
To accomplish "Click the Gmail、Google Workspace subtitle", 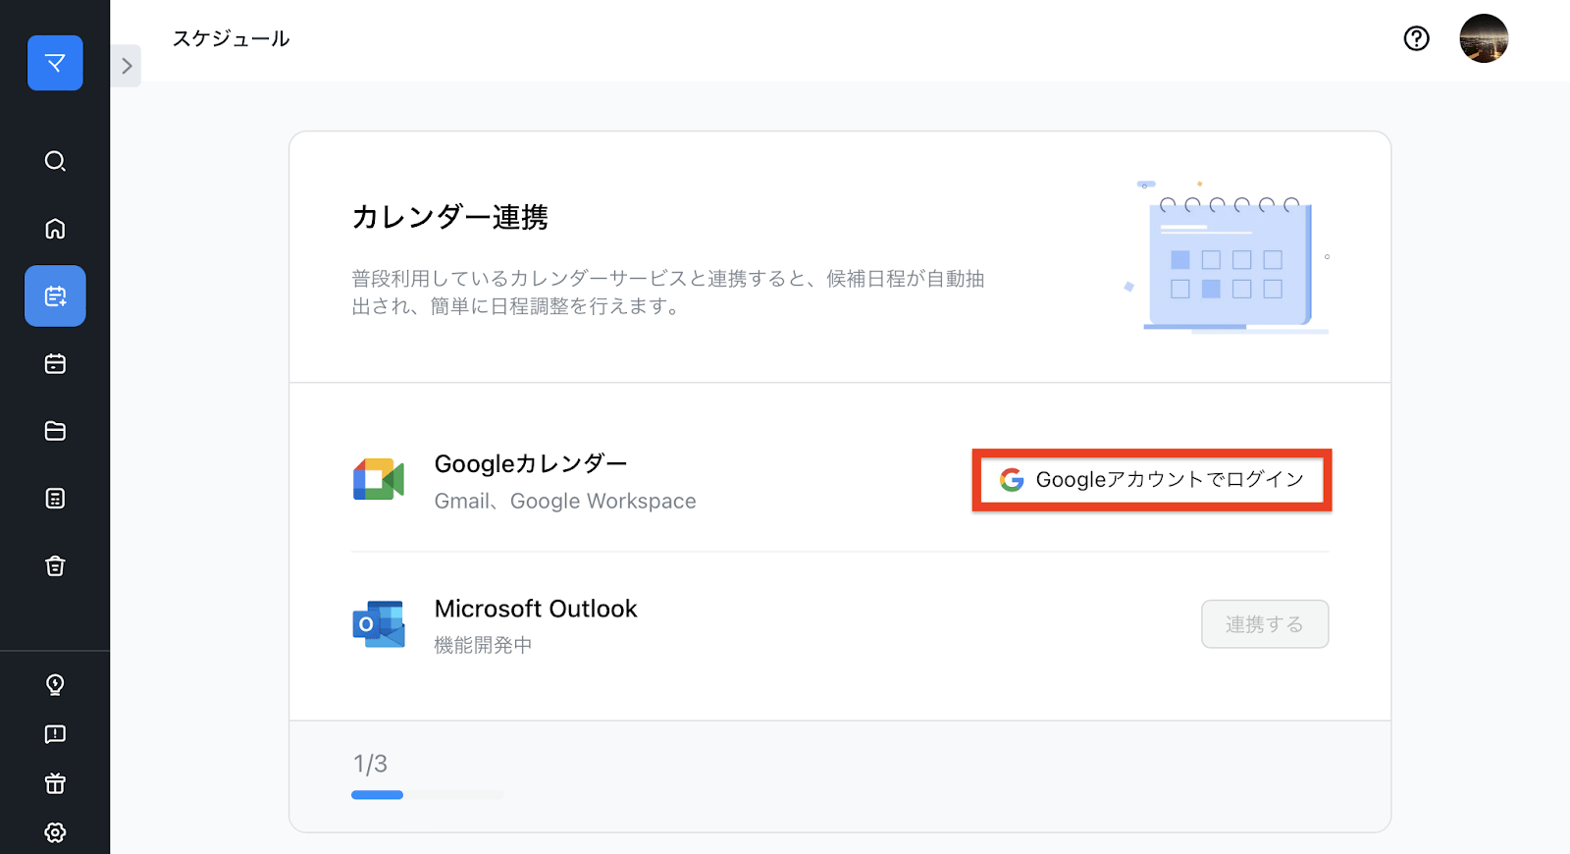I will 565,501.
